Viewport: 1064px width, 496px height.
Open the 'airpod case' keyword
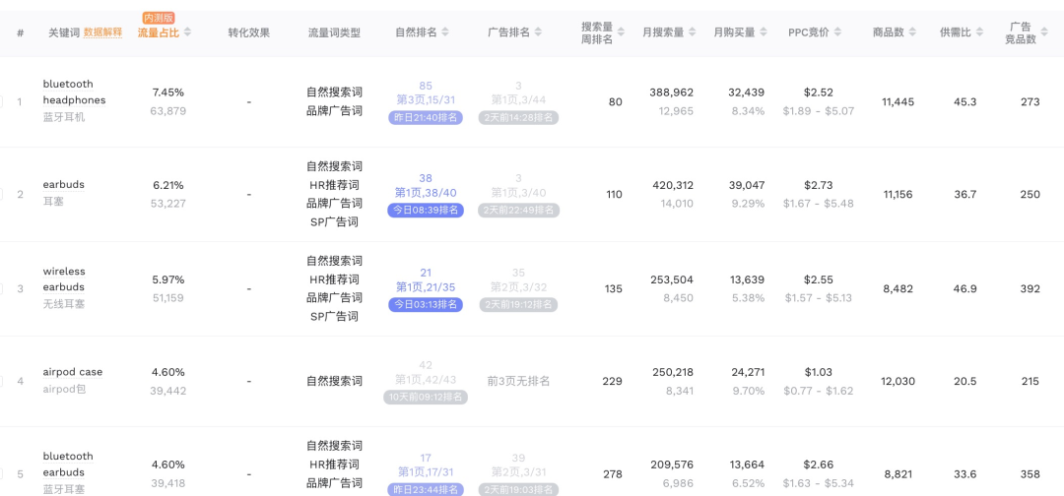72,372
